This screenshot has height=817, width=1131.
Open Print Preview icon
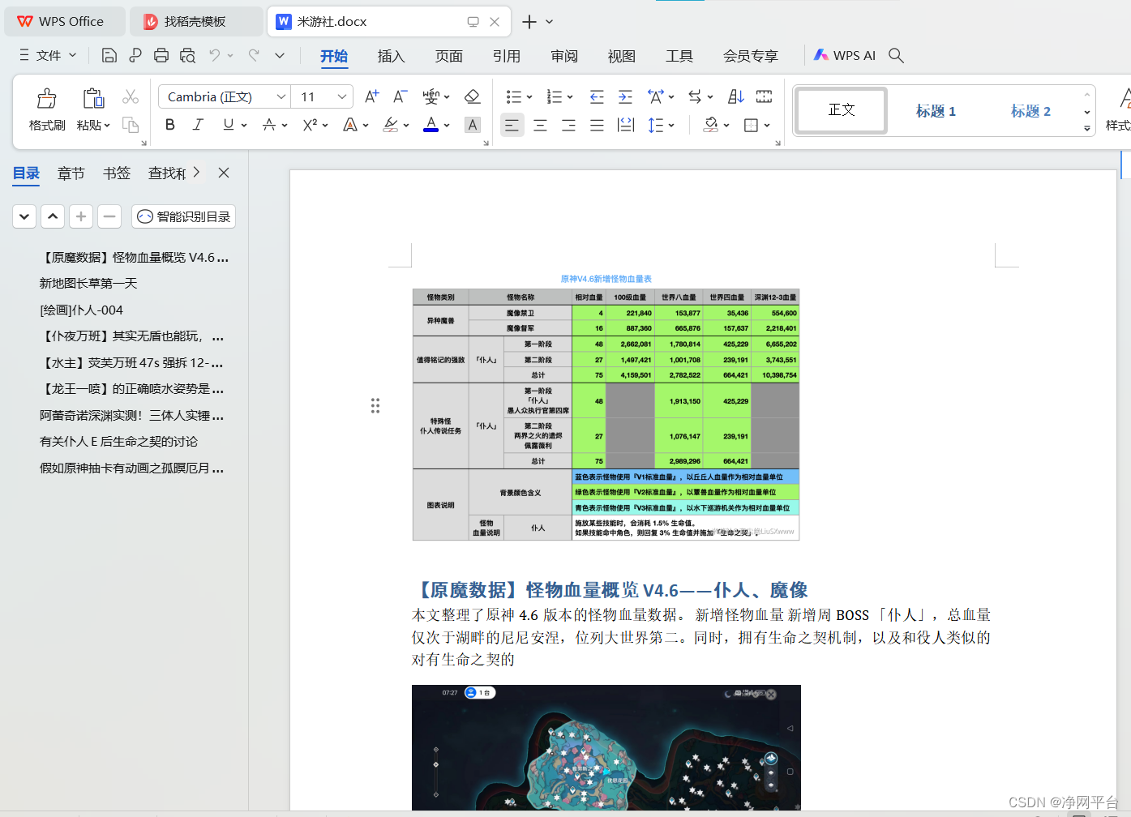[x=187, y=55]
